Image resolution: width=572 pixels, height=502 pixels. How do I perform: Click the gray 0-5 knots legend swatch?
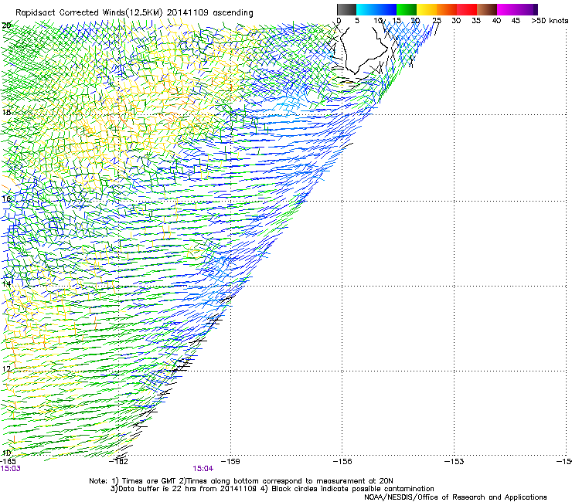(x=346, y=9)
